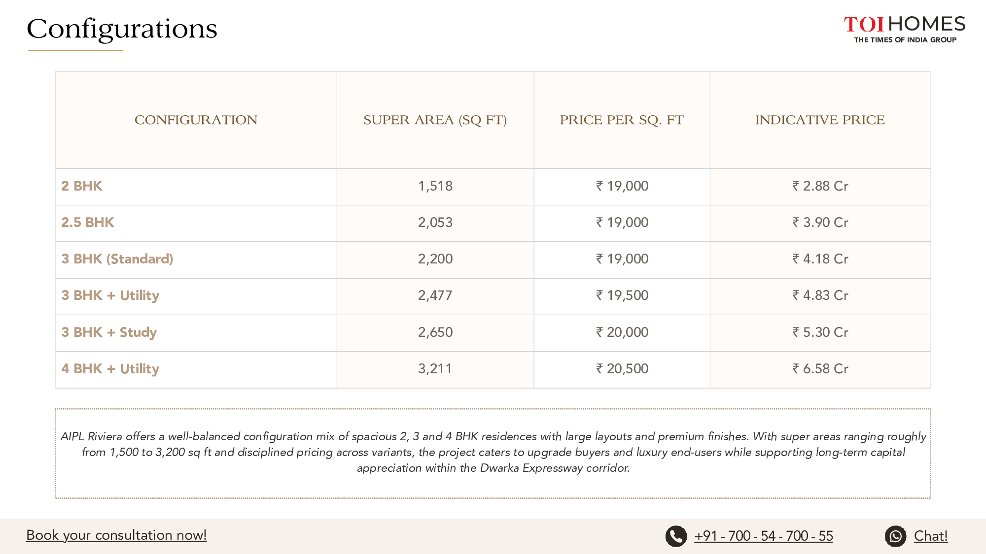Image resolution: width=986 pixels, height=554 pixels.
Task: Click the ₹ 2.88 Cr price cell
Action: click(820, 186)
